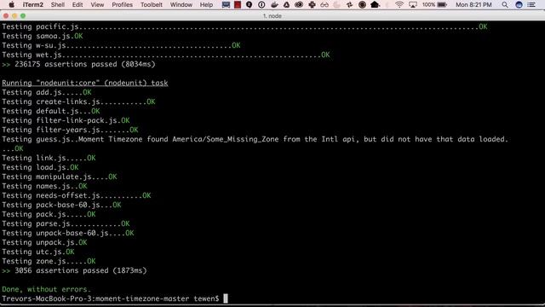Open Spotlight search
545x307 pixels.
coord(505,4)
